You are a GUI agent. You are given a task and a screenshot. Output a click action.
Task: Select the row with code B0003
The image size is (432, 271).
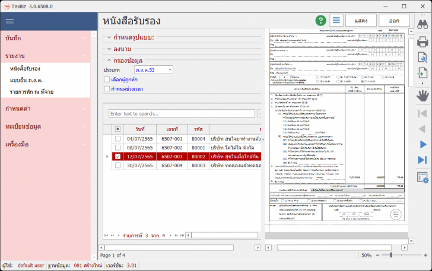(186, 165)
